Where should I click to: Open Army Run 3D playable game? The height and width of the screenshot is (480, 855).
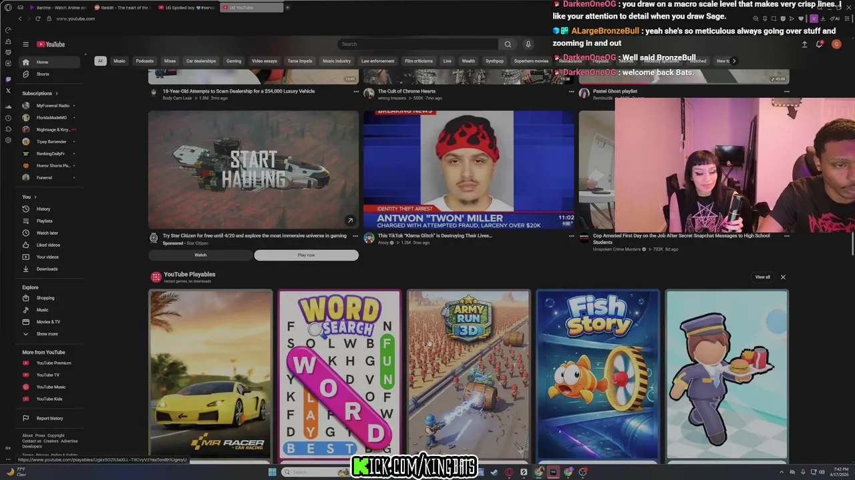click(468, 375)
